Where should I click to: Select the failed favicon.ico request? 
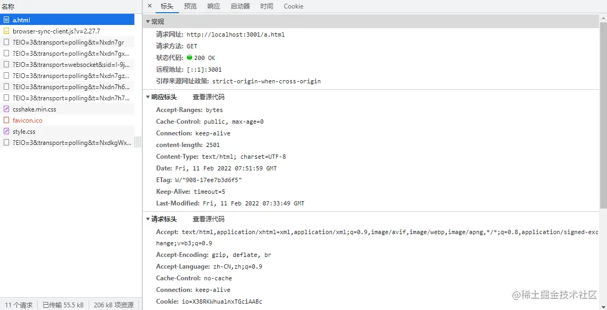coord(67,120)
